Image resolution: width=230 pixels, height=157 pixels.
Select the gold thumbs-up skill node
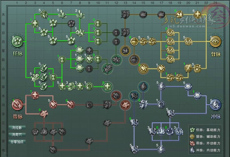click(x=179, y=14)
